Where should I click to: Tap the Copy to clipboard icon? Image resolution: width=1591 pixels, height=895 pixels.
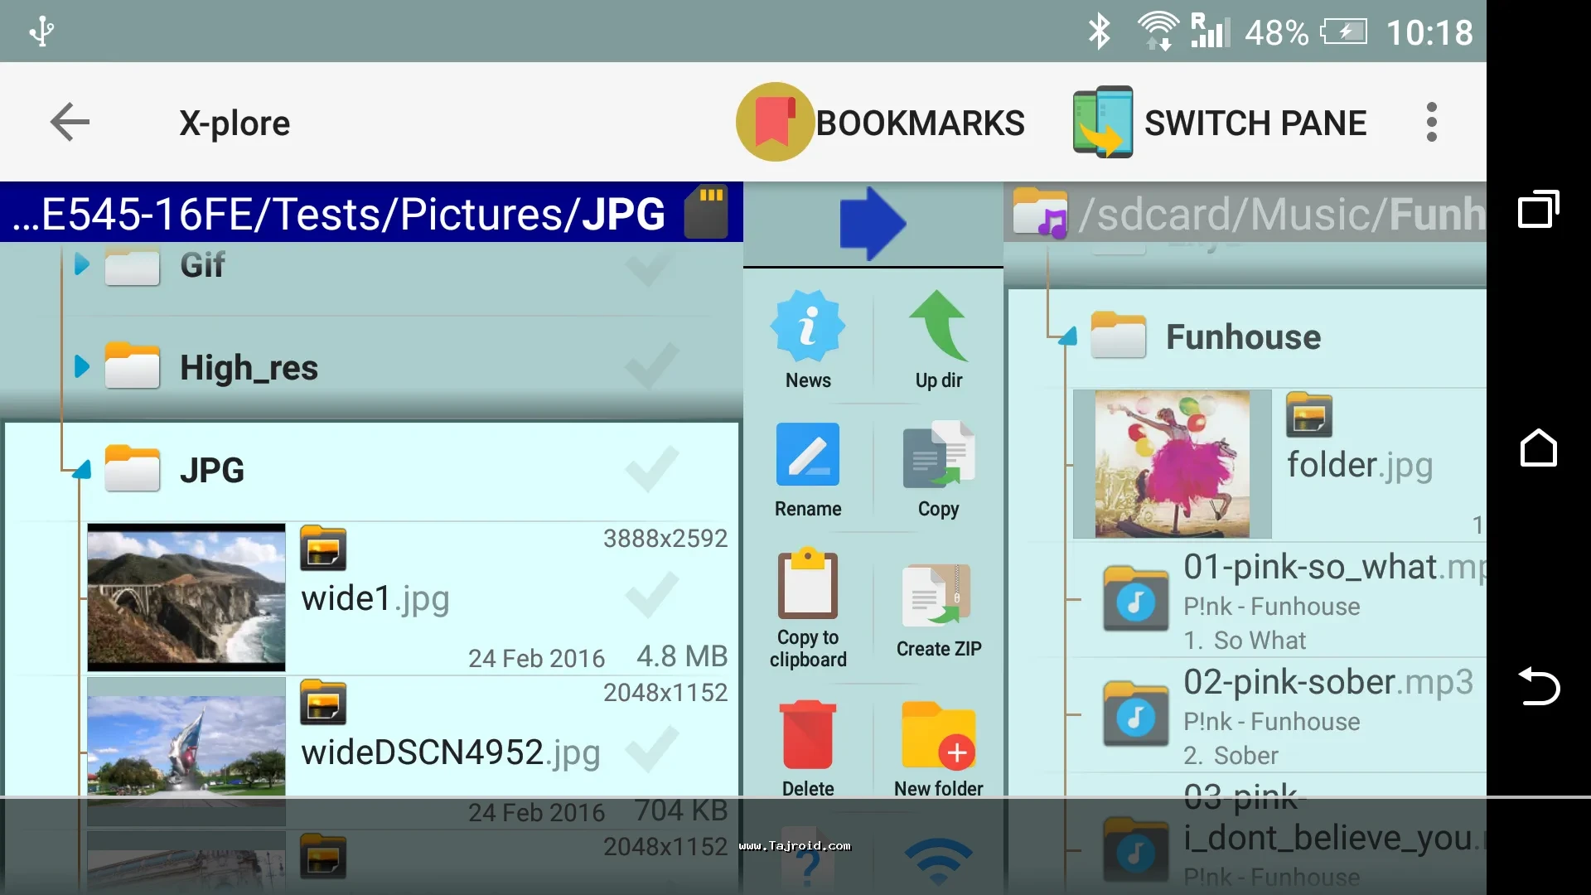(808, 585)
